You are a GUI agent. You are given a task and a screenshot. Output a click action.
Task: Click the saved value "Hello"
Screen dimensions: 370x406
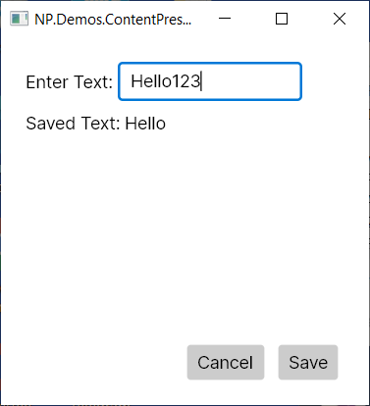tap(145, 124)
